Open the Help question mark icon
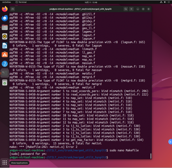This screenshot has width=172, height=168. coord(4,64)
